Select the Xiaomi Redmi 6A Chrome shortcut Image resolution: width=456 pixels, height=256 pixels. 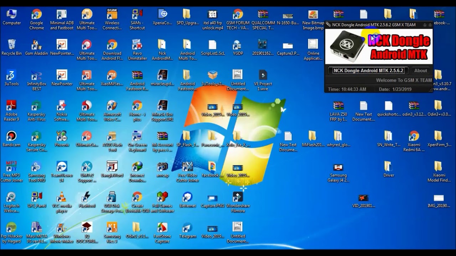414,142
